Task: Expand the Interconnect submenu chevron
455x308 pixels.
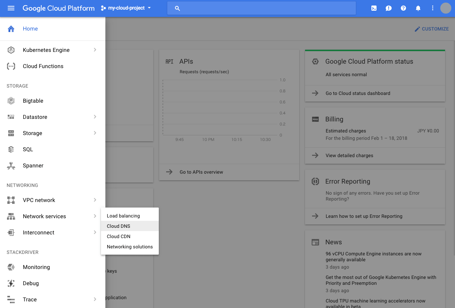Action: [95, 232]
